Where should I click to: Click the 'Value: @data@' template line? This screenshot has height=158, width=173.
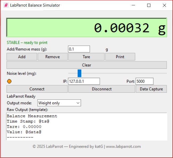(x=24, y=132)
